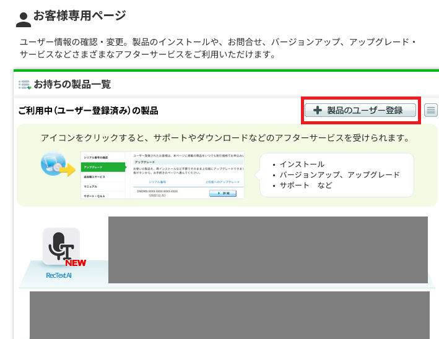Viewport: 439px width, 339px height.
Task: Click the speech bubble listing インストール
Action: (x=336, y=175)
